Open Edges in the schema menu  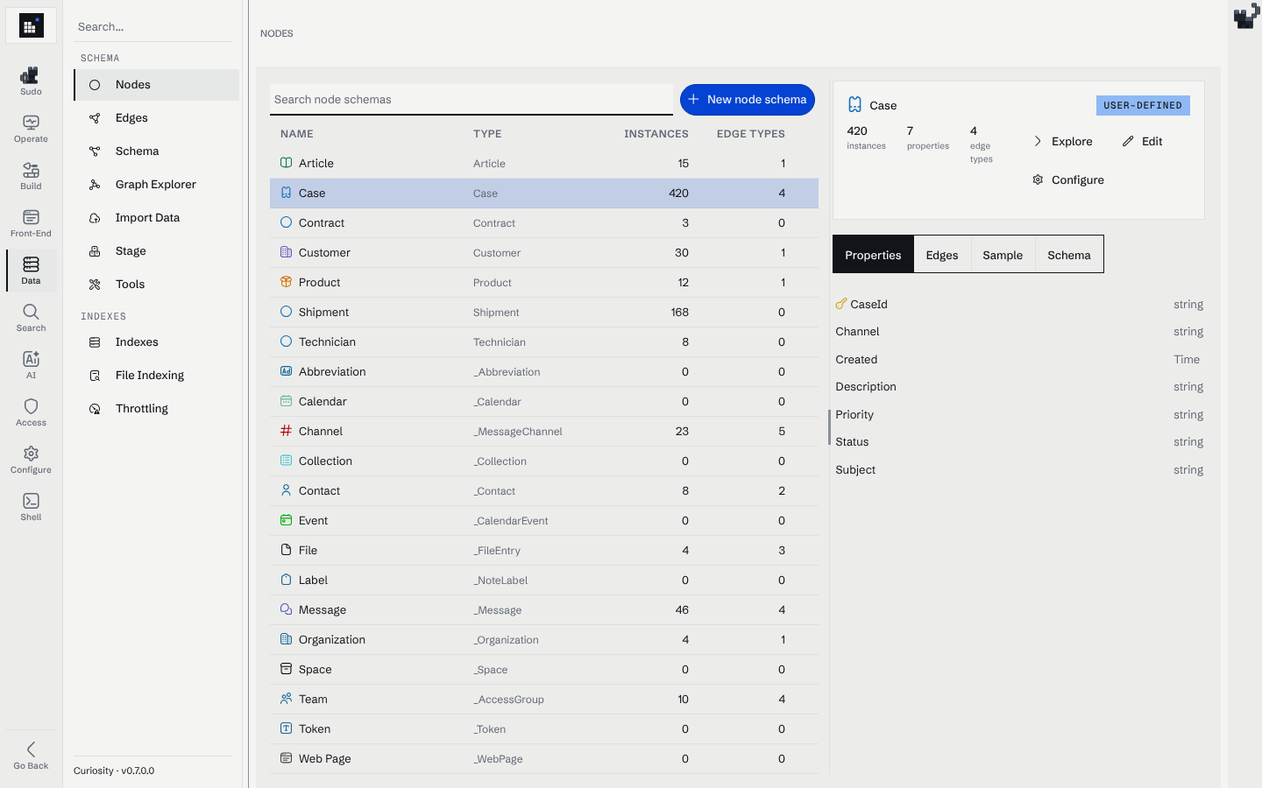click(156, 118)
